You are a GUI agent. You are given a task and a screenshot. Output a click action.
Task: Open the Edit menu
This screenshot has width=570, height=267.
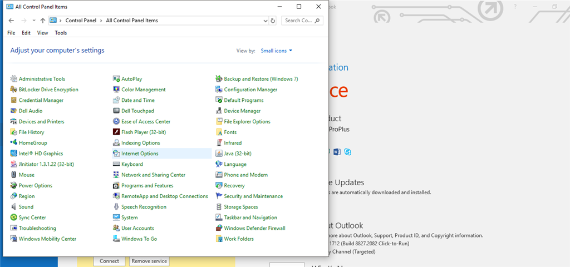tap(26, 33)
